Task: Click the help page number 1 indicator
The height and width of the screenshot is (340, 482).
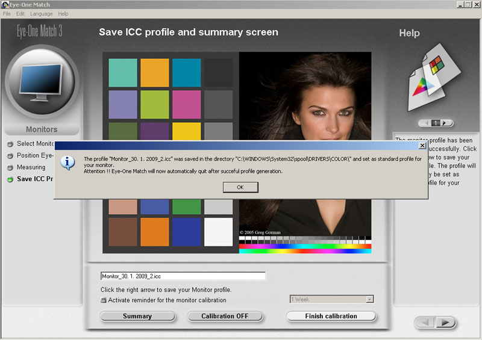Action: coord(436,123)
